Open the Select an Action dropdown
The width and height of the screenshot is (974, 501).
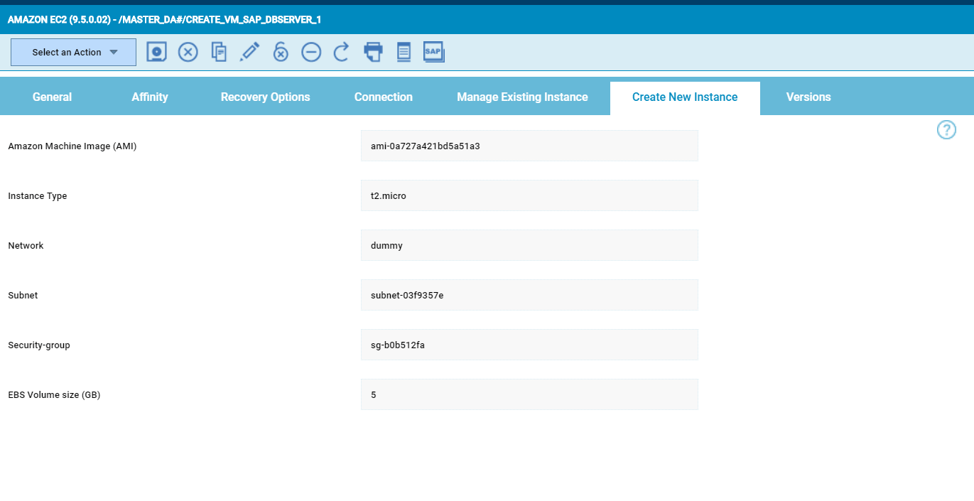point(73,53)
